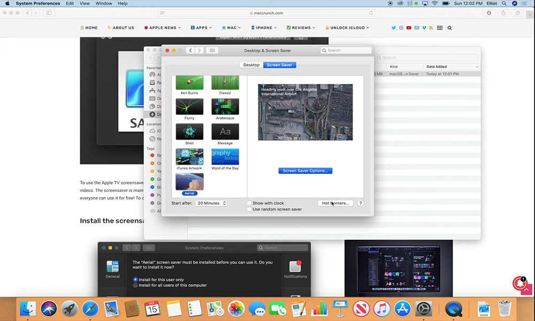Screen dimensions: 535x321
Task: Click the email envelope icon in the header
Action: pos(417,28)
